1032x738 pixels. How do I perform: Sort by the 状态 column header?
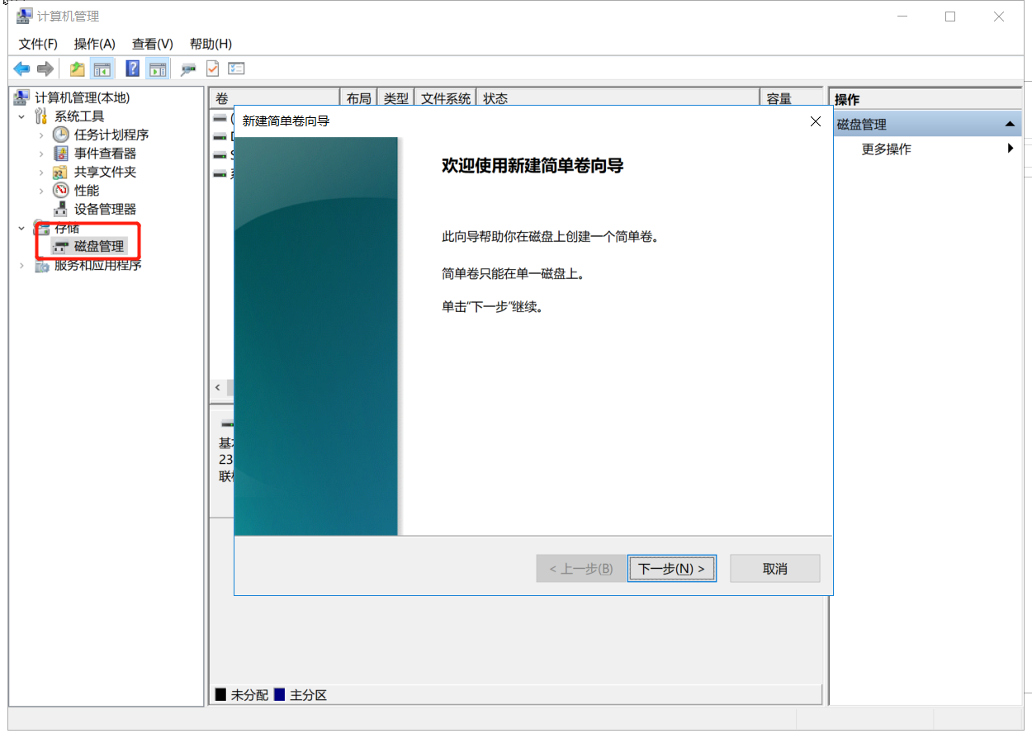(619, 98)
